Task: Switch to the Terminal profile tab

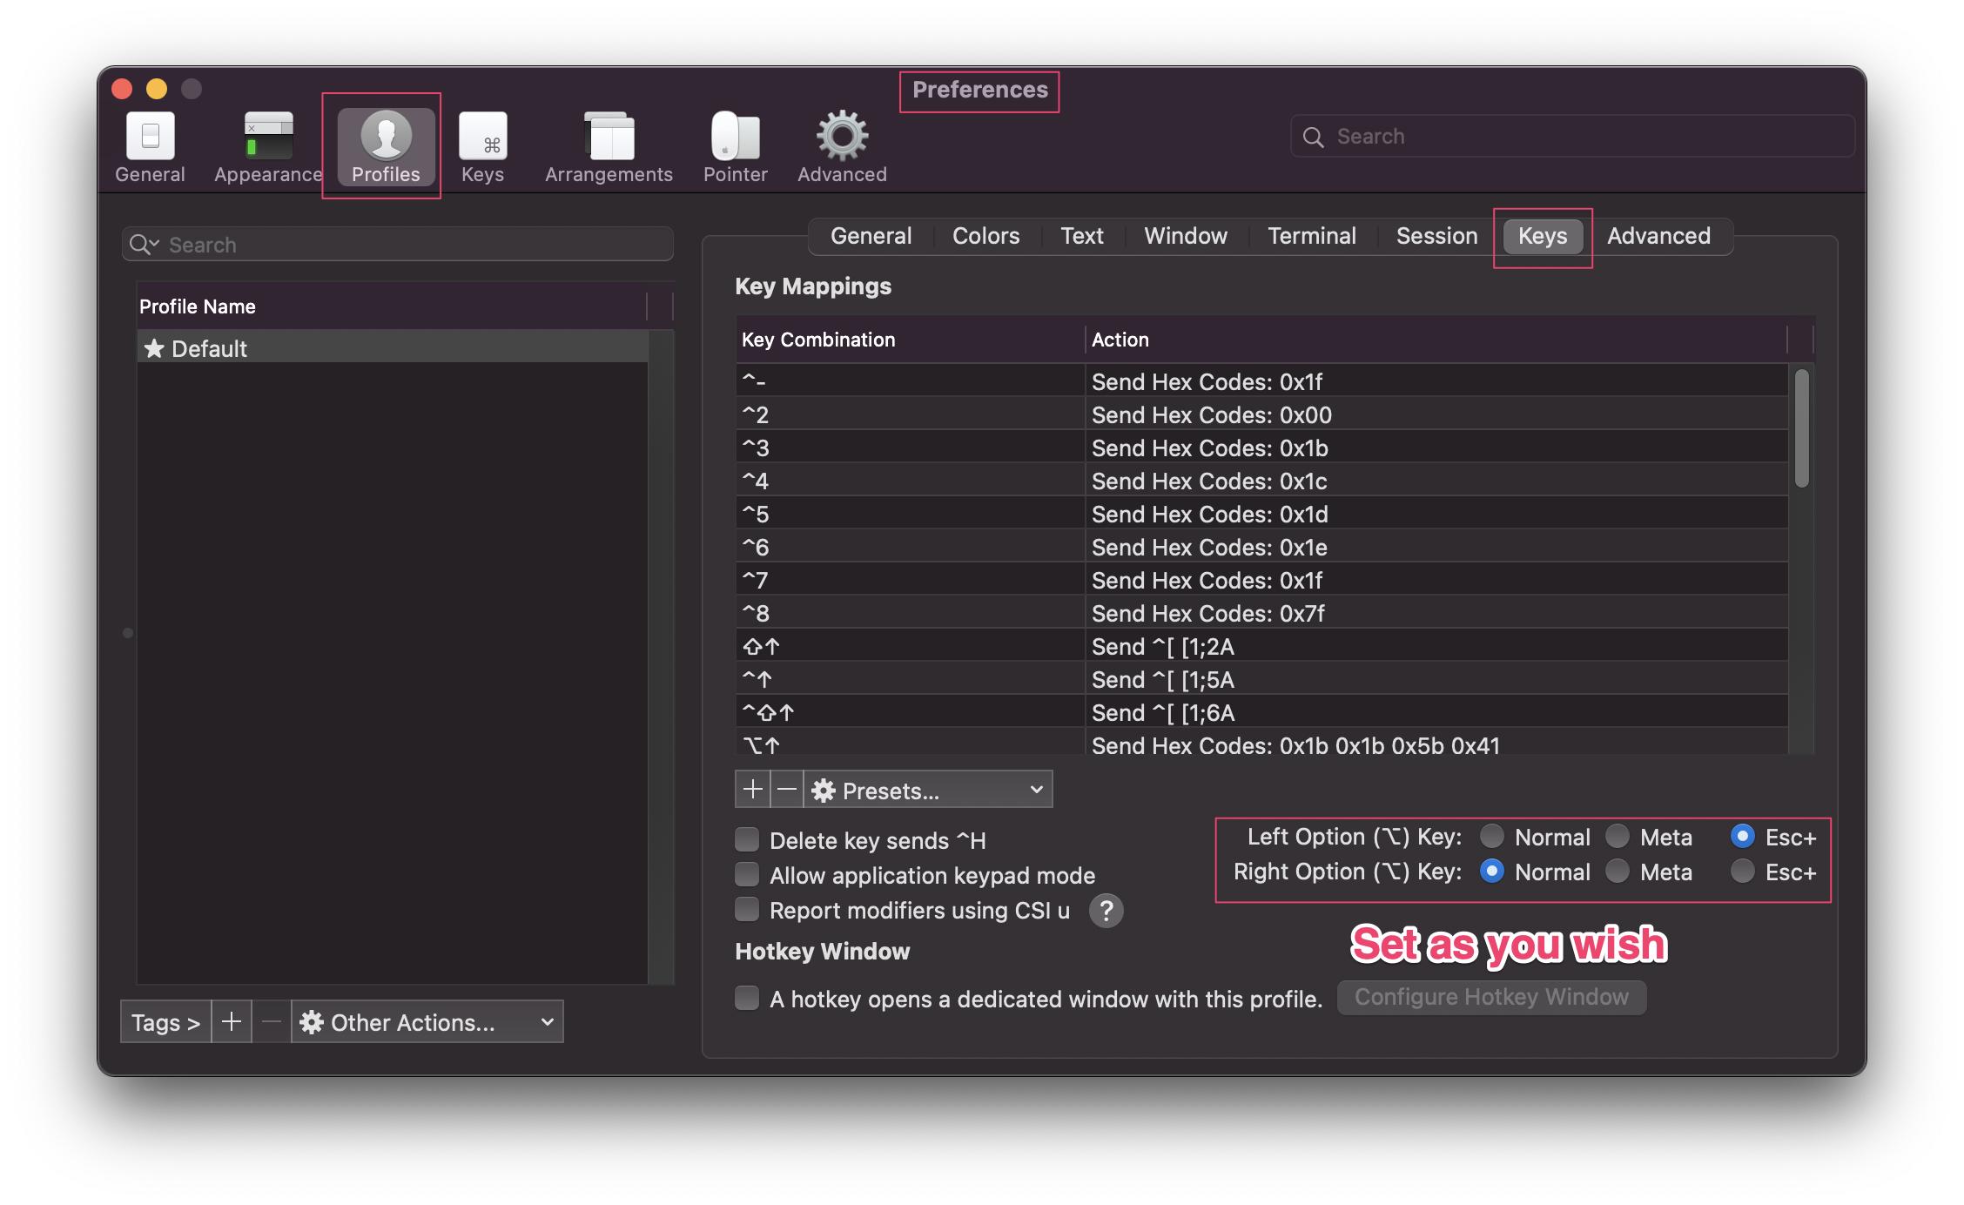Action: pos(1311,236)
